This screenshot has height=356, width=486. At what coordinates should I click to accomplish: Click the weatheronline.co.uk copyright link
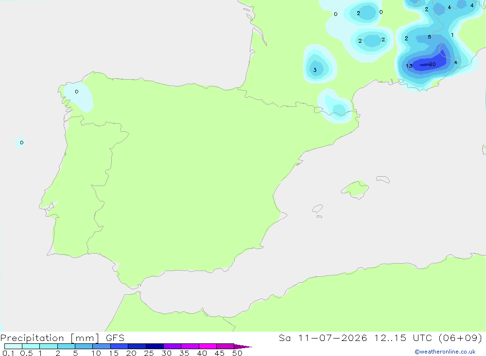445,352
